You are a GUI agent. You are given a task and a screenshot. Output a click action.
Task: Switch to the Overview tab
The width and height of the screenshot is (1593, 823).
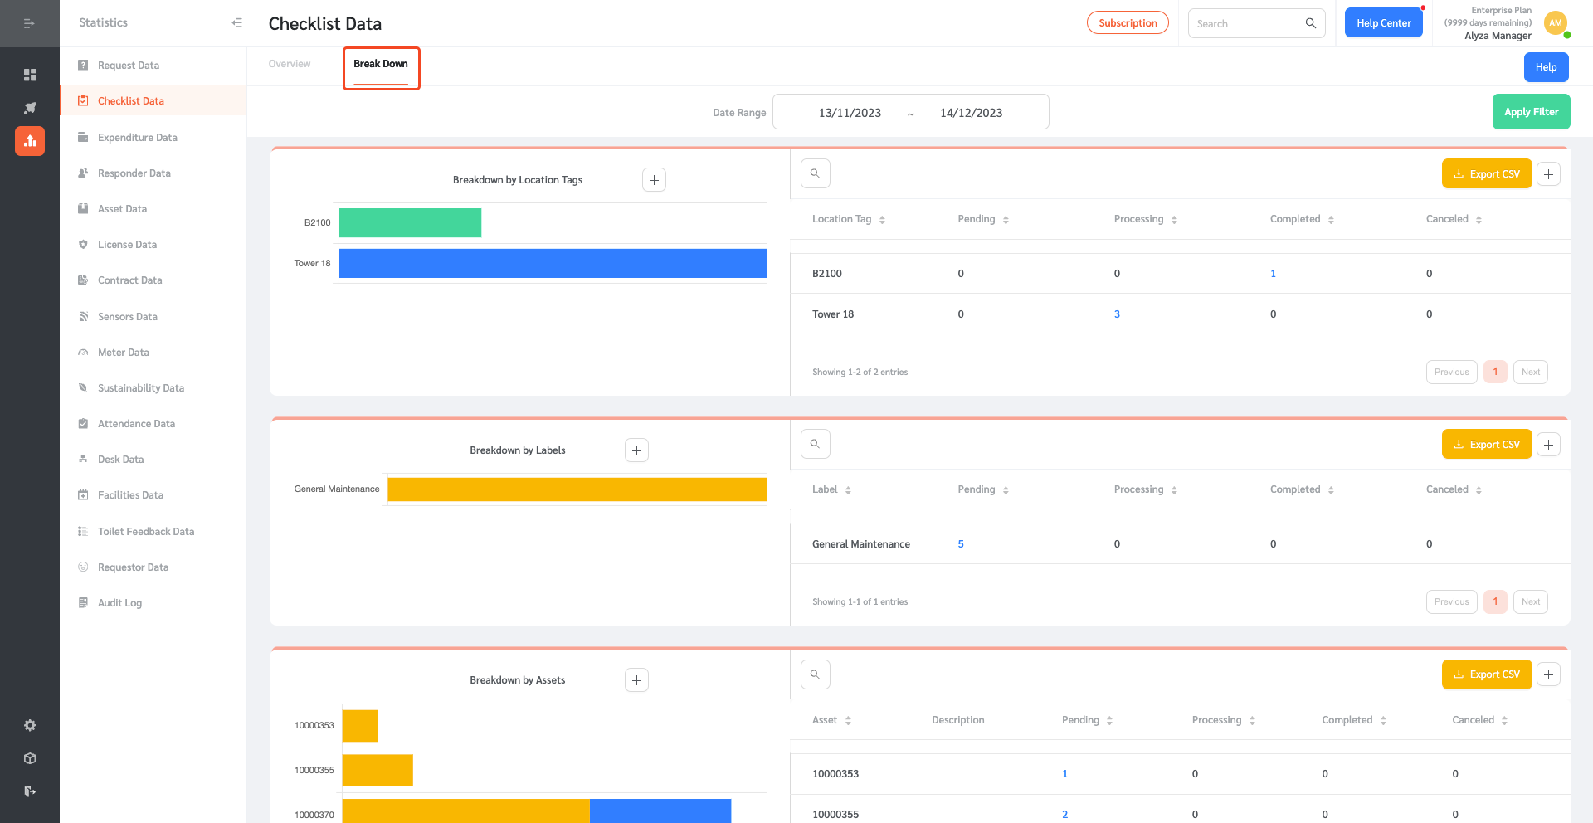coord(290,64)
